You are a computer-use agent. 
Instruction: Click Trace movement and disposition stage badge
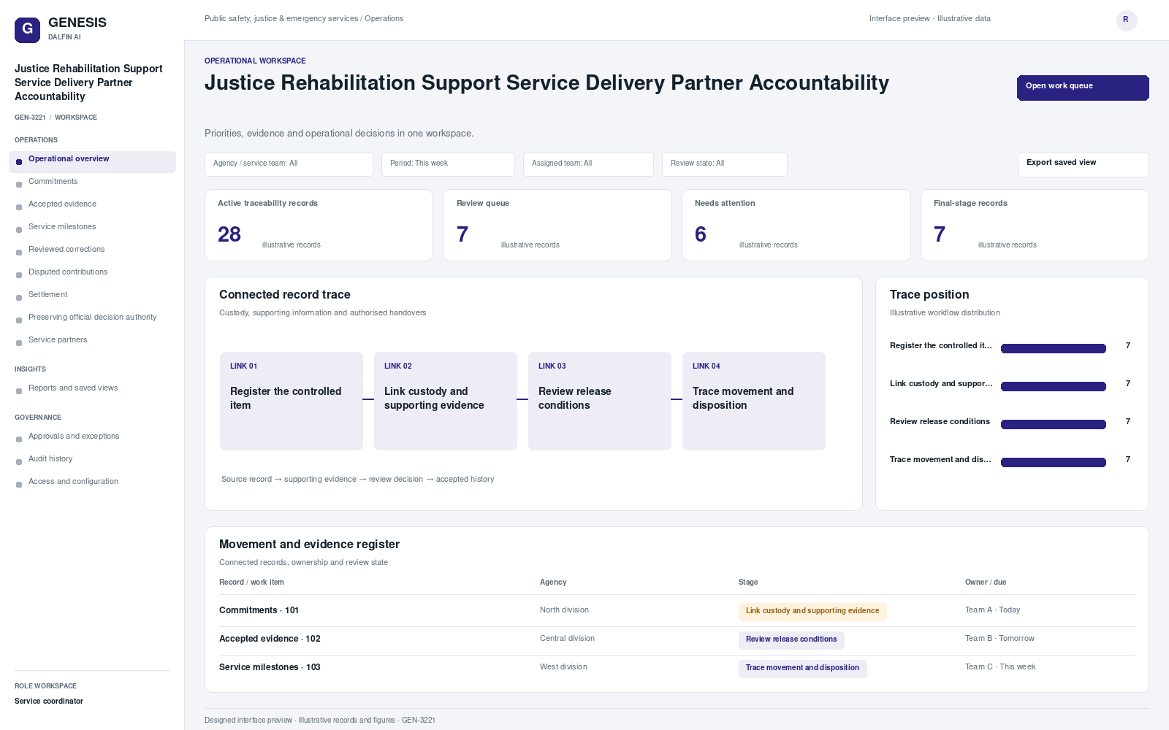click(x=802, y=669)
